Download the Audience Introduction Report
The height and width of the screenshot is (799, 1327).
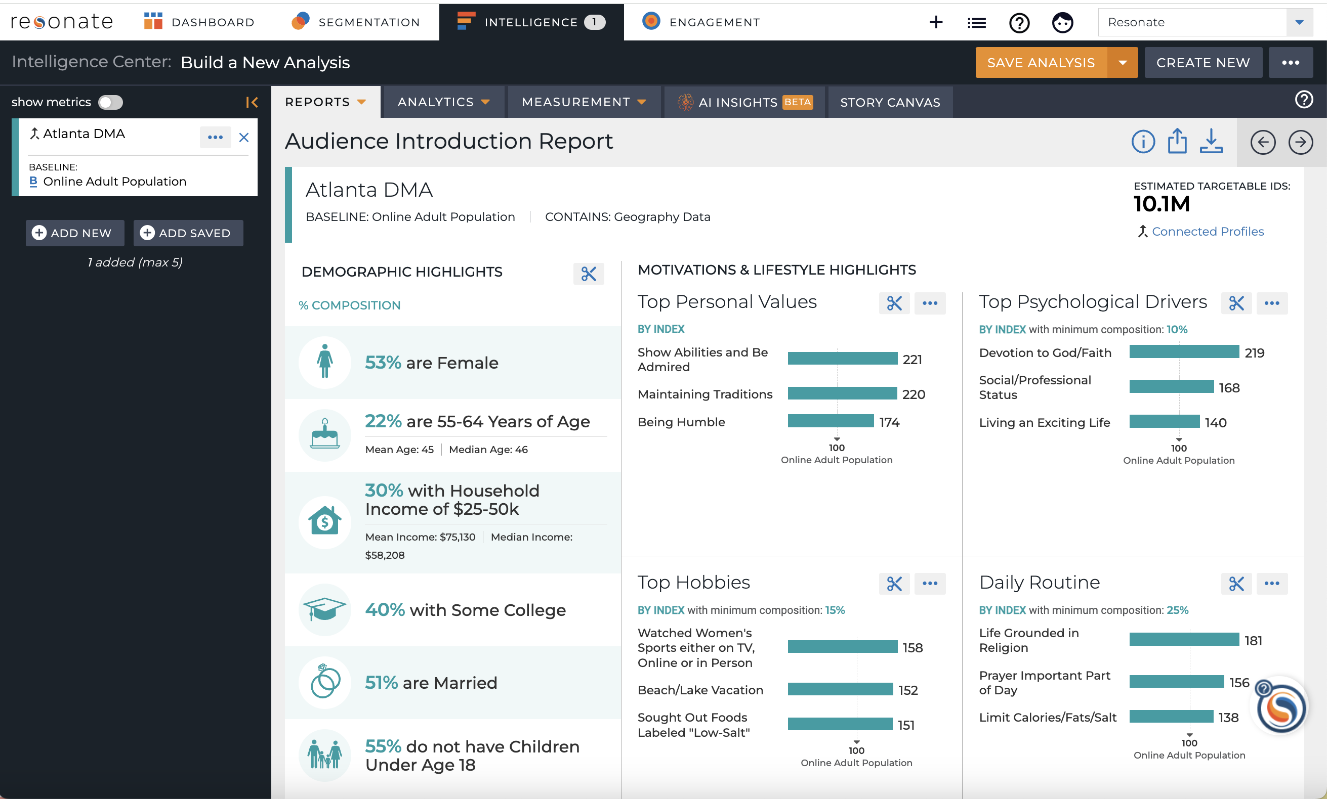(x=1211, y=141)
